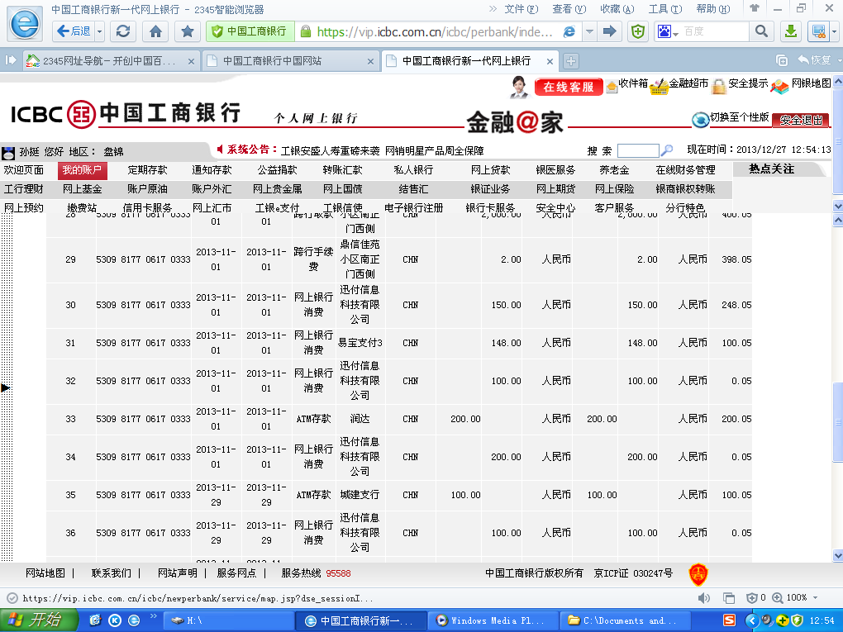Open the 收件箱 inbox envelope icon
This screenshot has width=843, height=632.
tap(612, 86)
